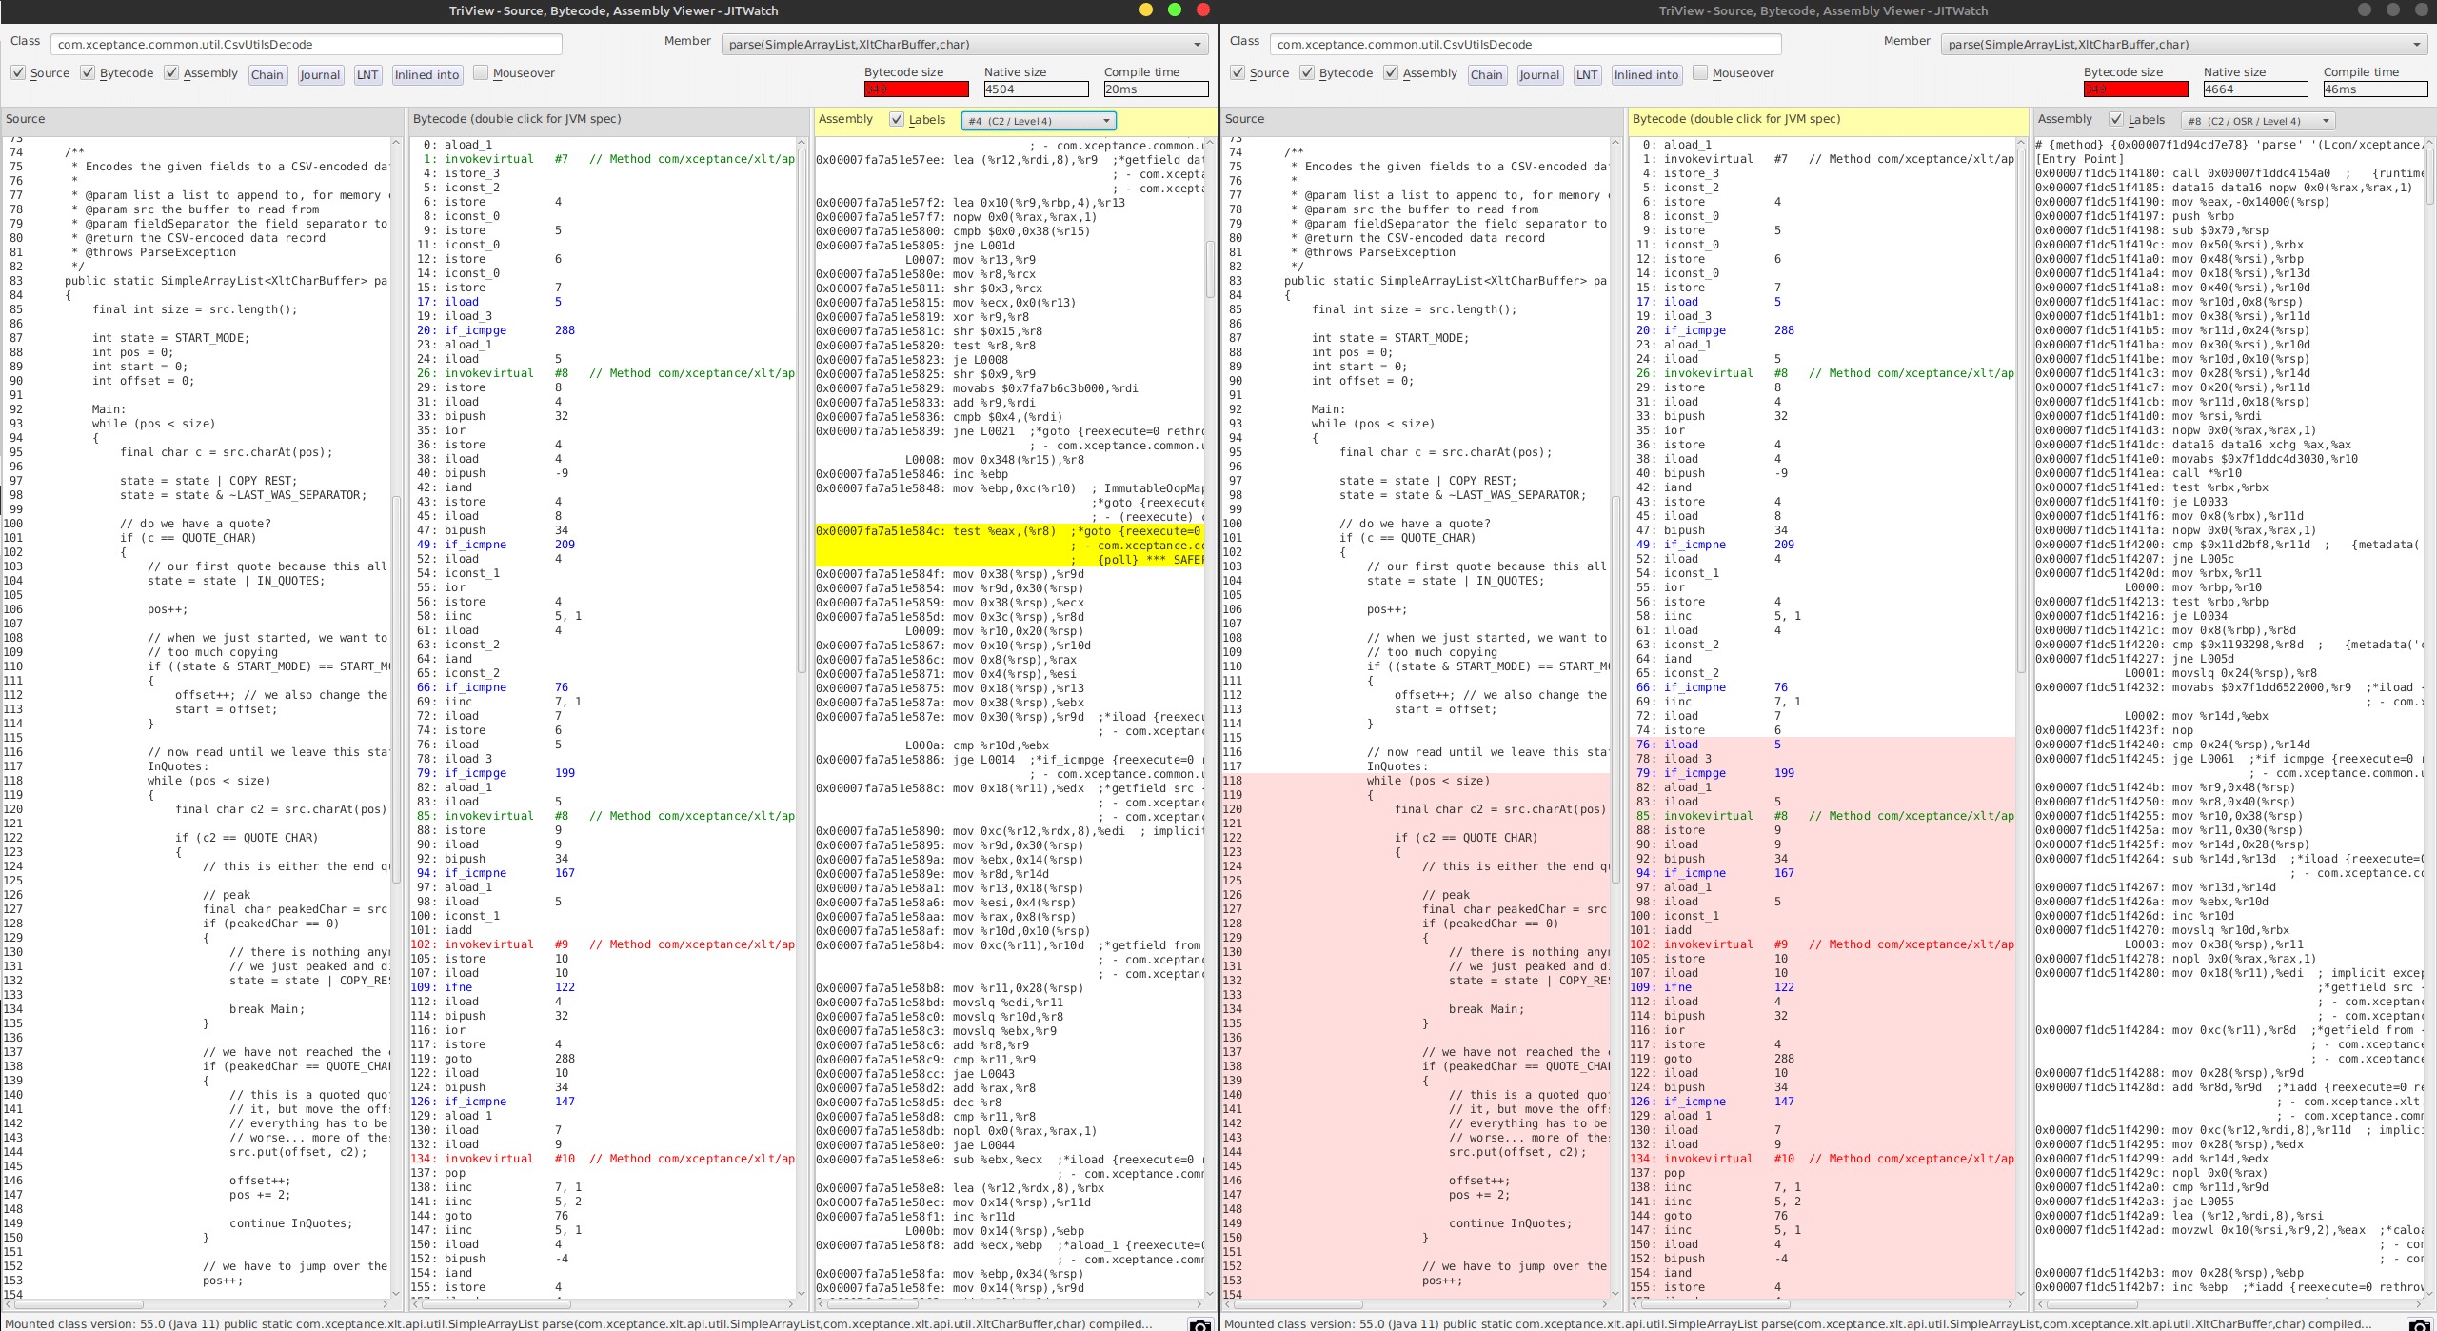Screen dimensions: 2437x1331
Task: Select assembly line '[Entry Point]' in right window
Action: 2080,159
